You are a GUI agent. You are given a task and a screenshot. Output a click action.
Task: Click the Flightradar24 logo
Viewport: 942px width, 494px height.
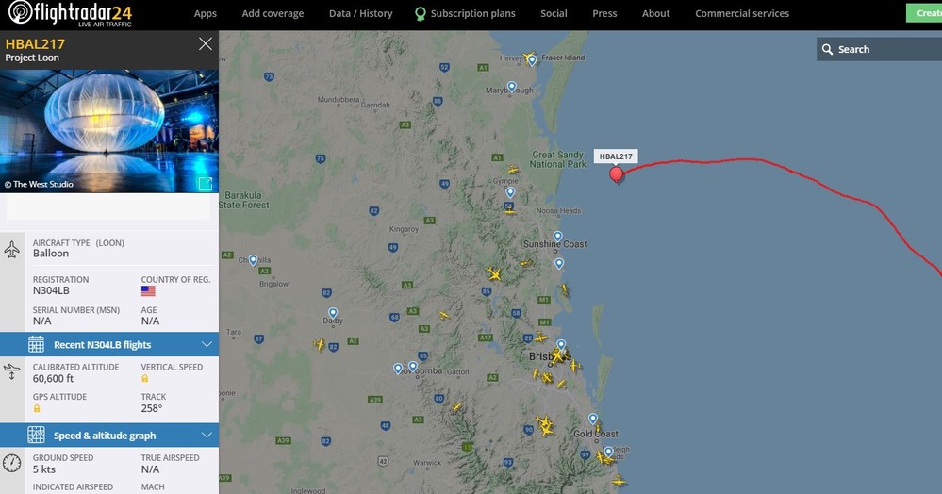point(70,14)
